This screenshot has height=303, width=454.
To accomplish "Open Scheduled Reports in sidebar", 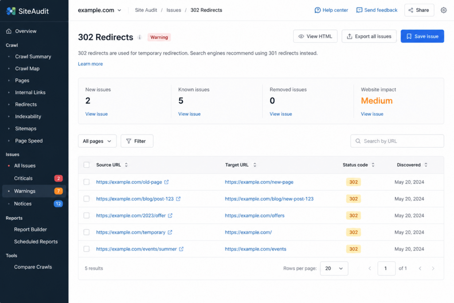I will [35, 242].
